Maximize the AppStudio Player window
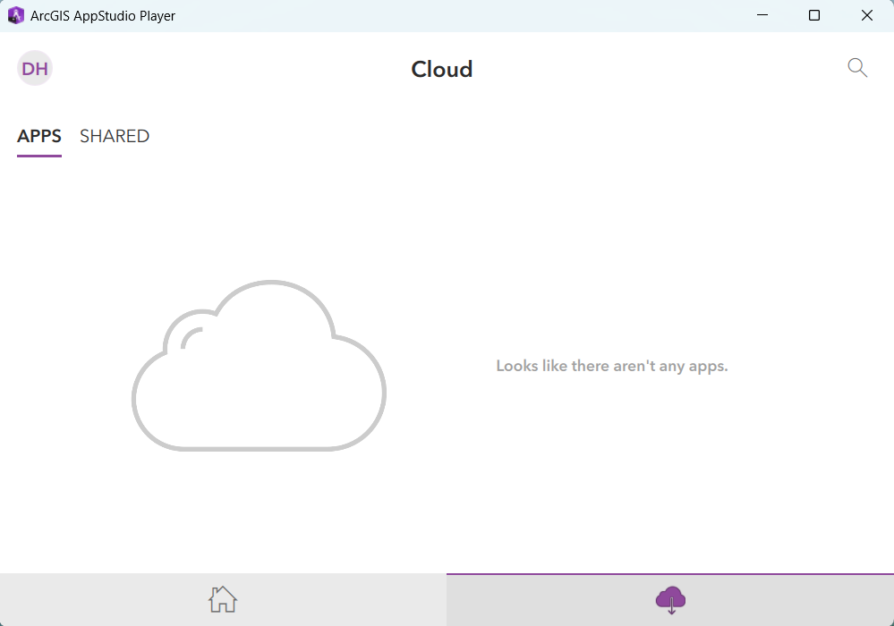Image resolution: width=894 pixels, height=626 pixels. click(814, 15)
